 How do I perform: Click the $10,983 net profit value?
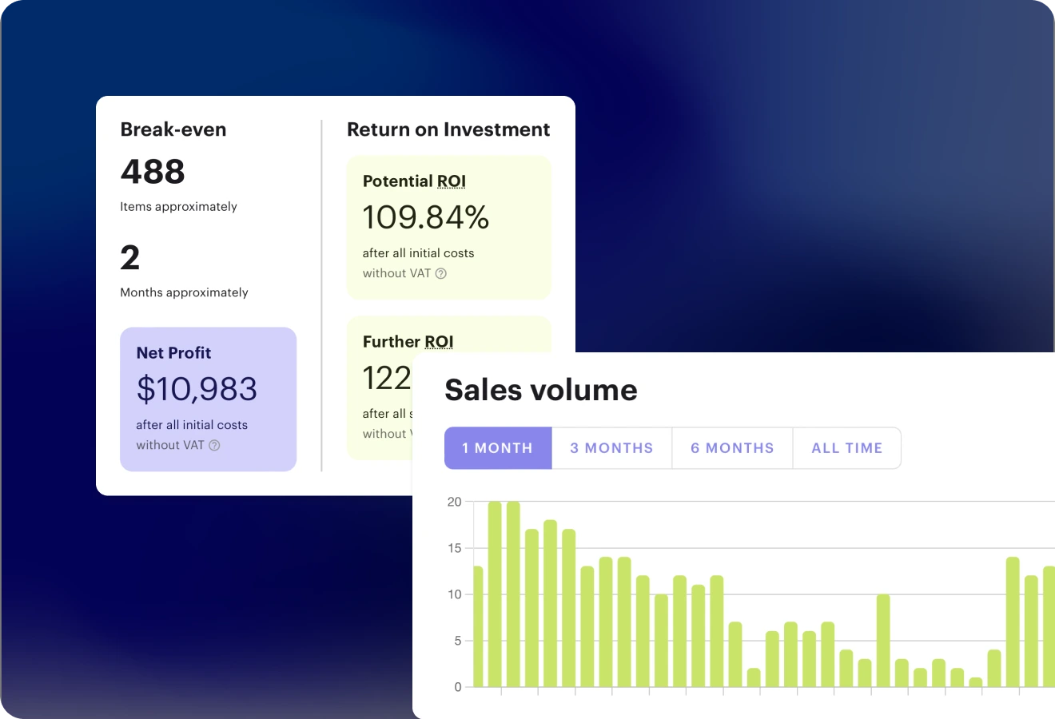coord(197,389)
